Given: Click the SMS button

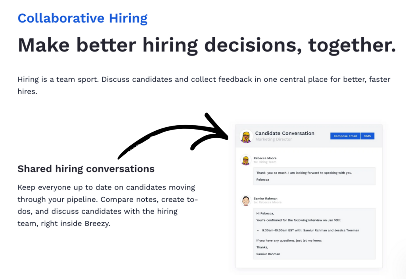Looking at the screenshot, I should click(367, 136).
